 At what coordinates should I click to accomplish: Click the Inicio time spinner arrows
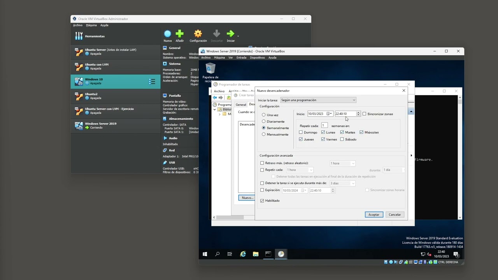pyautogui.click(x=358, y=114)
